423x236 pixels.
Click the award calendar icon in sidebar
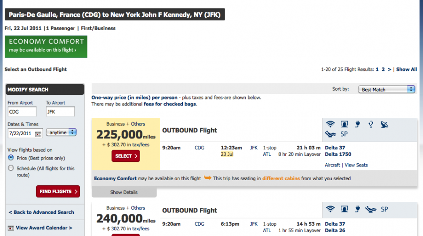11,228
